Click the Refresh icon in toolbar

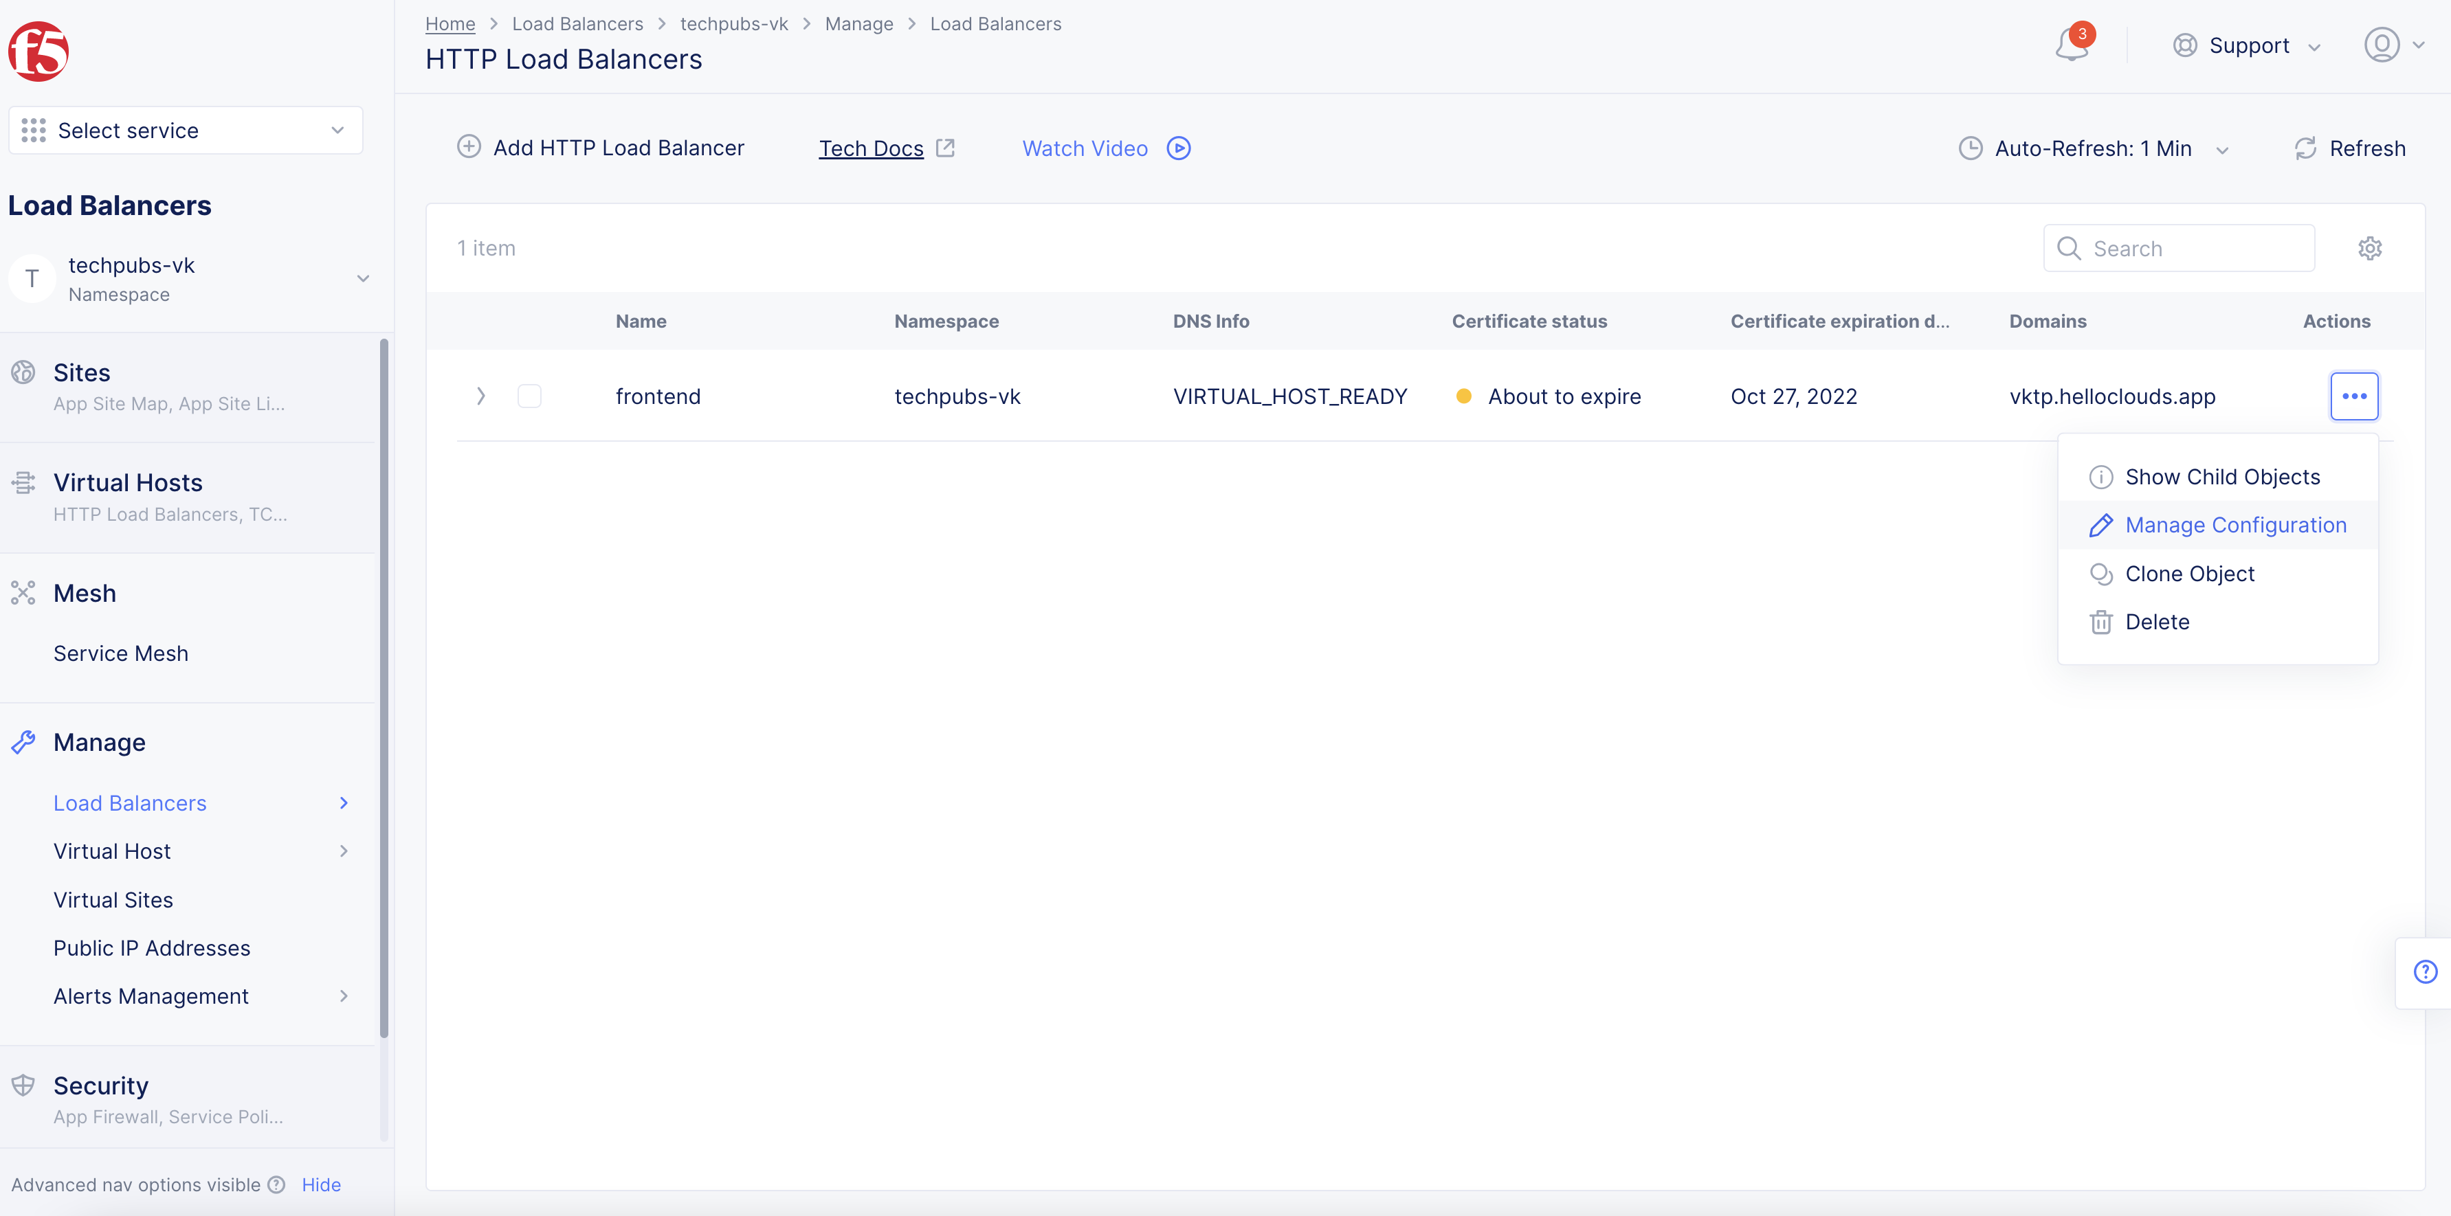pos(2305,148)
